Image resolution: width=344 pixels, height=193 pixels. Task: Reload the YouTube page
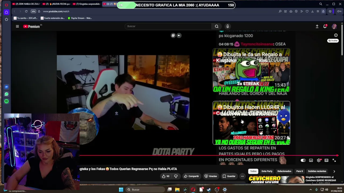pos(26,11)
